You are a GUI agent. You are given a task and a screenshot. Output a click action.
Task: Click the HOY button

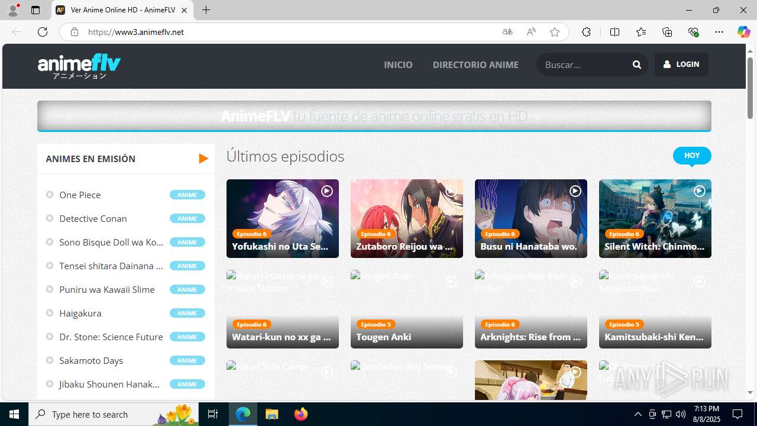pyautogui.click(x=692, y=156)
